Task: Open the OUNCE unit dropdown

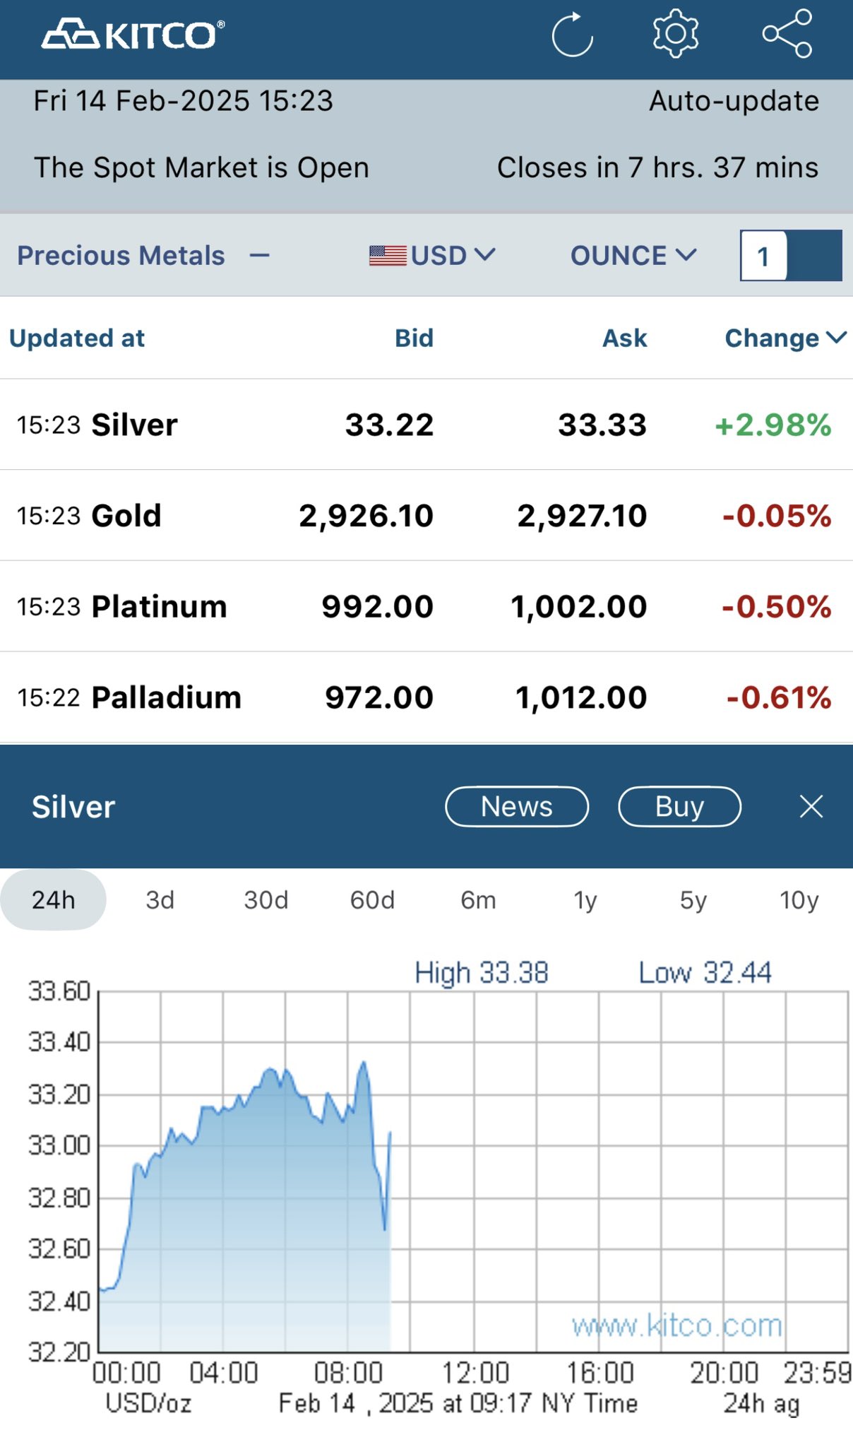Action: (x=633, y=255)
